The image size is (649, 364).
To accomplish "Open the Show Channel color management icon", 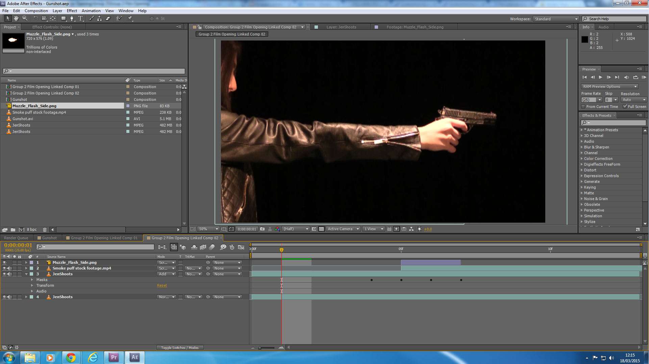I will point(277,229).
